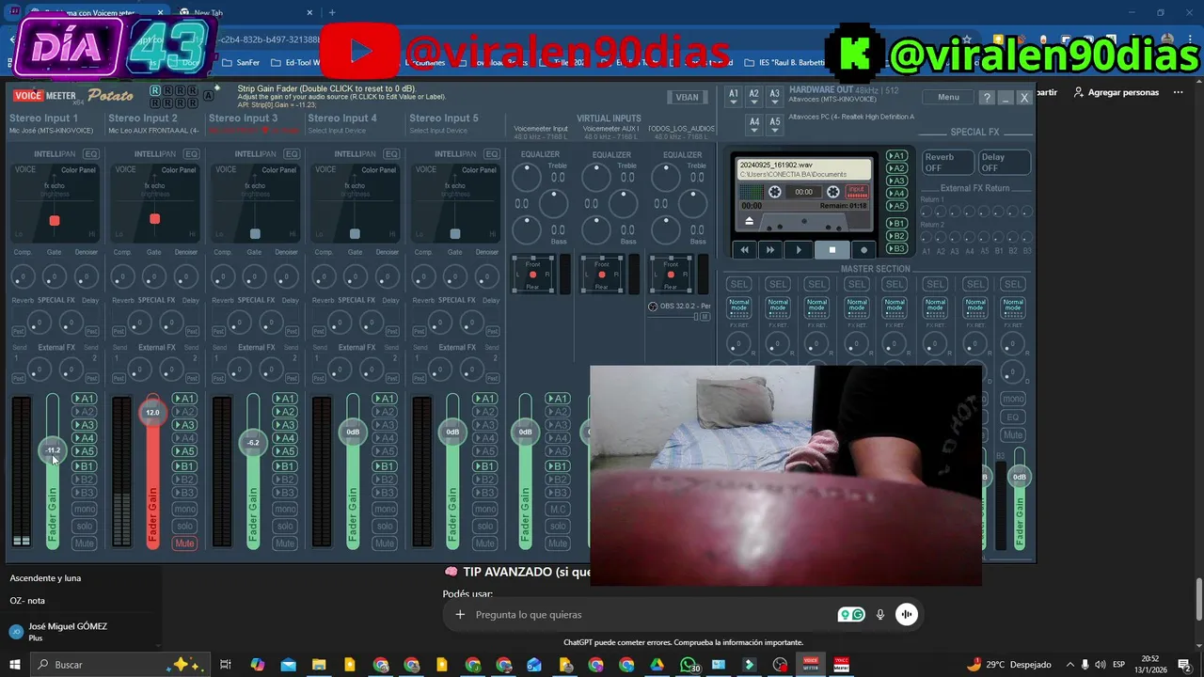Rewind the Voicemeeter cassette recorder
Image resolution: width=1204 pixels, height=677 pixels.
click(745, 250)
